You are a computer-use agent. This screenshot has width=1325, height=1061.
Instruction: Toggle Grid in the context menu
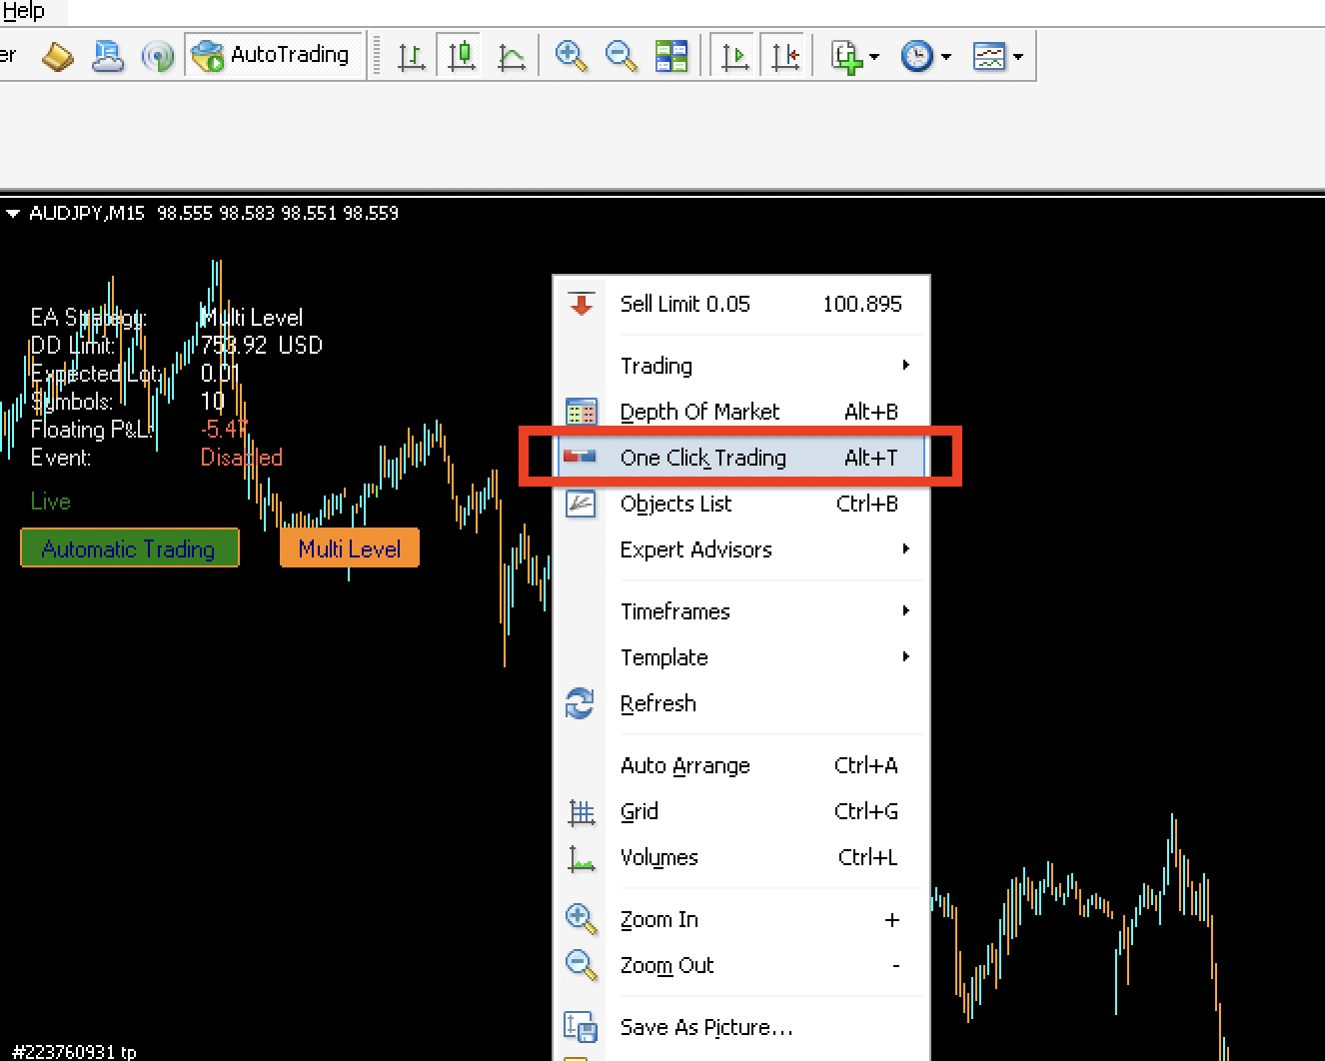640,811
